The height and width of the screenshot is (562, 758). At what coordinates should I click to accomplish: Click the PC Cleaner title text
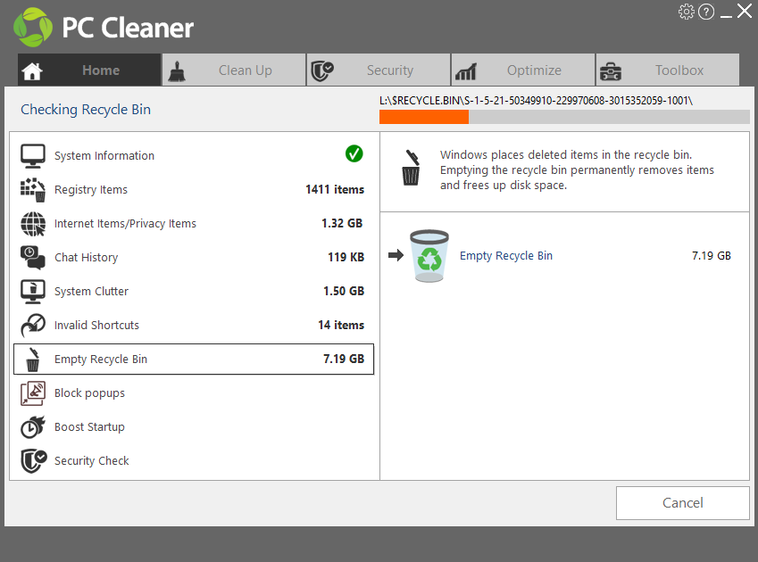[128, 28]
